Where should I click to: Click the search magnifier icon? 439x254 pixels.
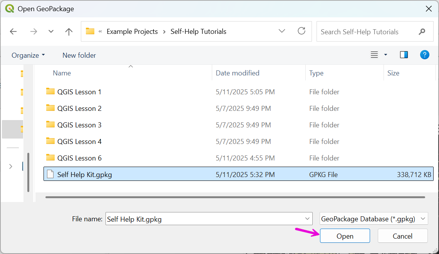pyautogui.click(x=422, y=32)
